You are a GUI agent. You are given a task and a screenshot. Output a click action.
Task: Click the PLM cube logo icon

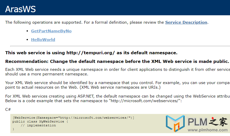tap(175, 124)
